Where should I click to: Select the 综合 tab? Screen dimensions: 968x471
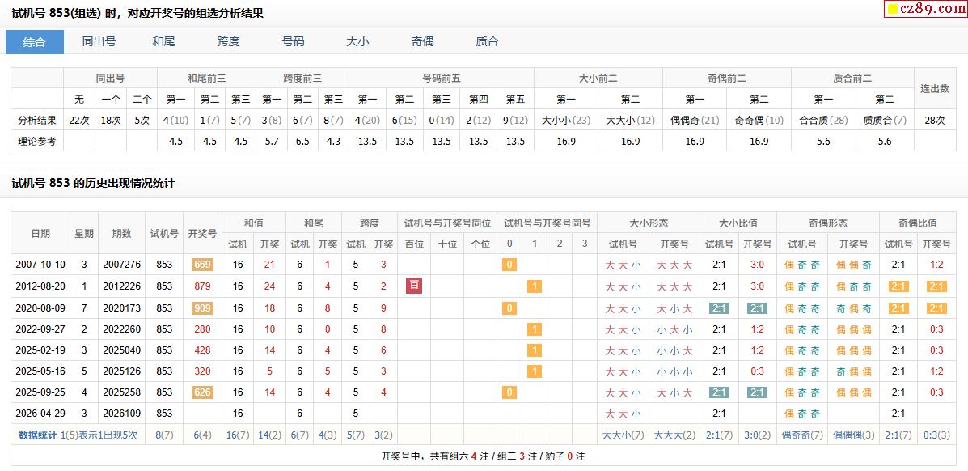35,42
